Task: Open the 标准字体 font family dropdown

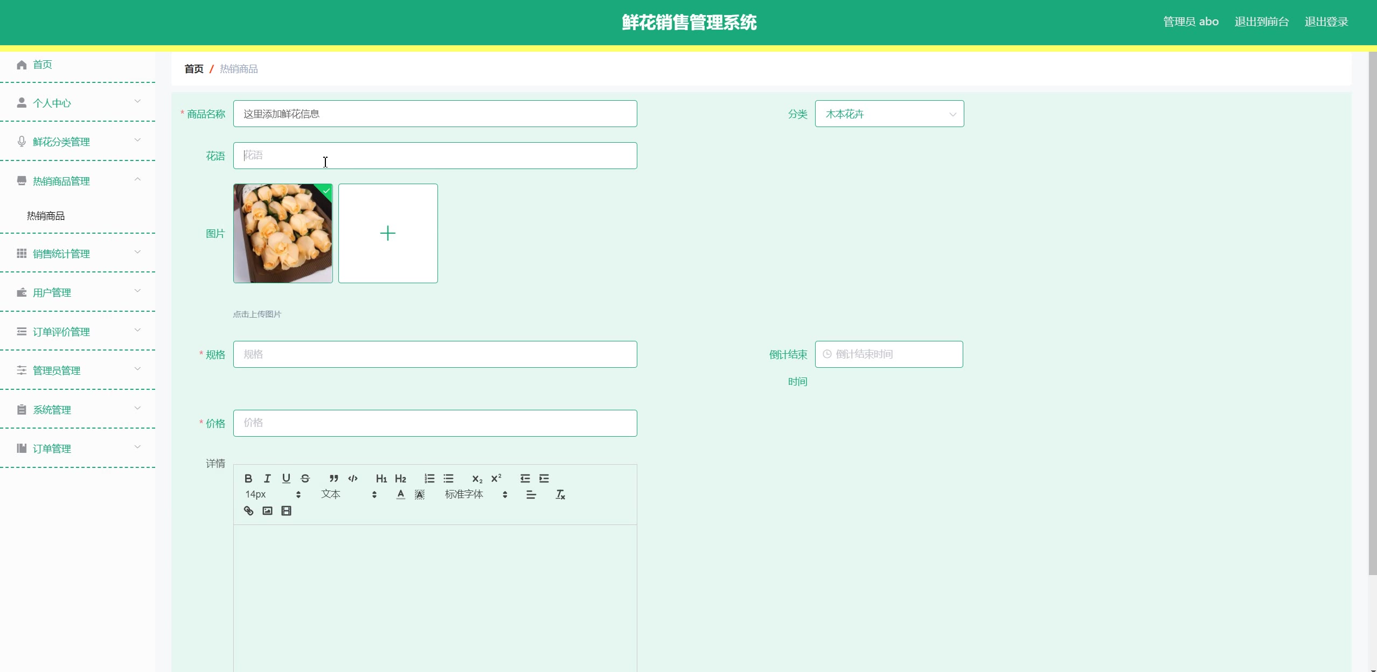Action: (476, 494)
